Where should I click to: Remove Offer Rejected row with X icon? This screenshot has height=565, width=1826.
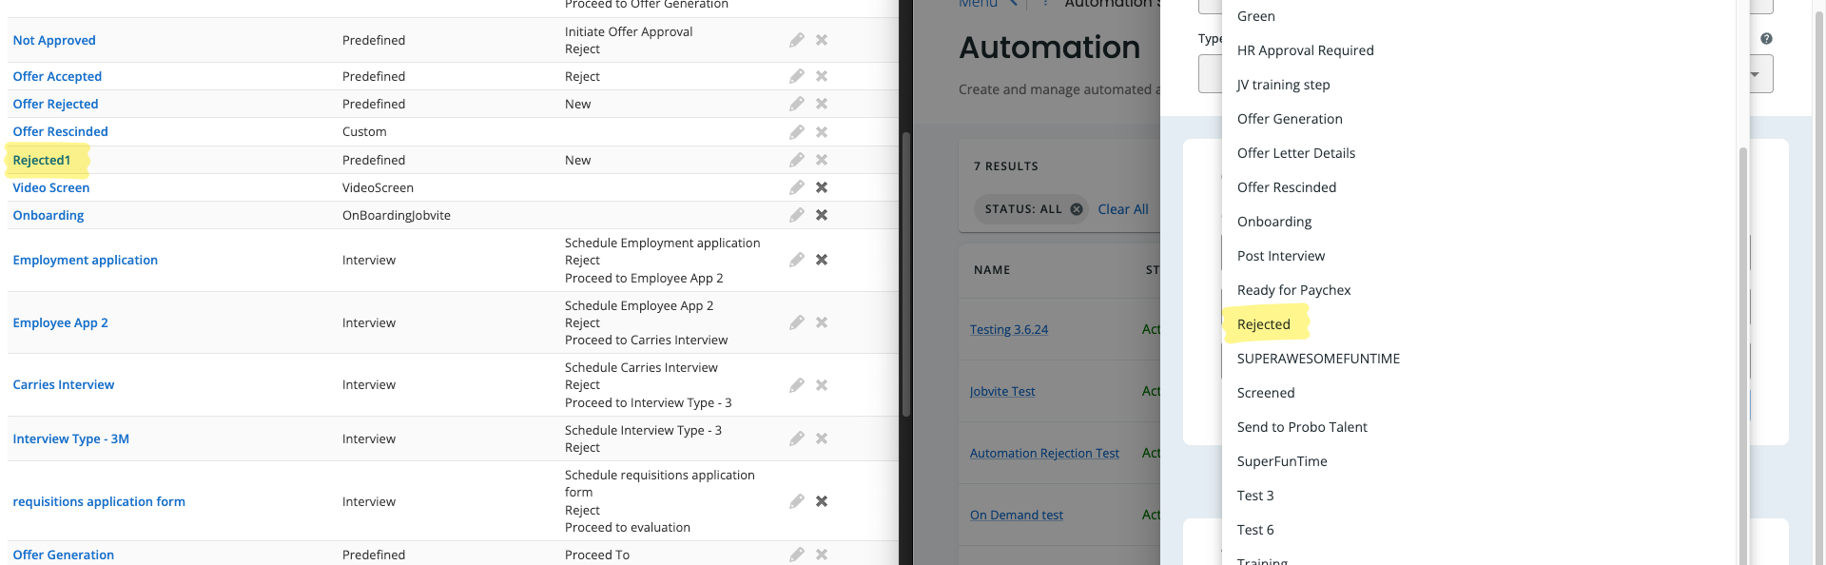point(822,104)
